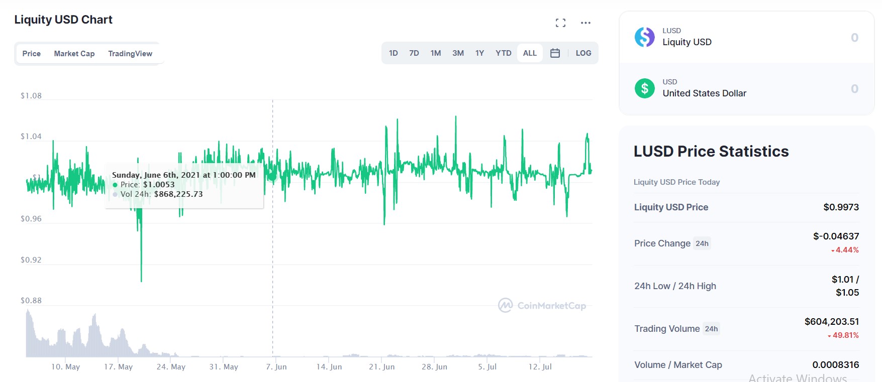This screenshot has height=382, width=882.
Task: Click the LUSD Price Statistics heading
Action: (x=711, y=152)
